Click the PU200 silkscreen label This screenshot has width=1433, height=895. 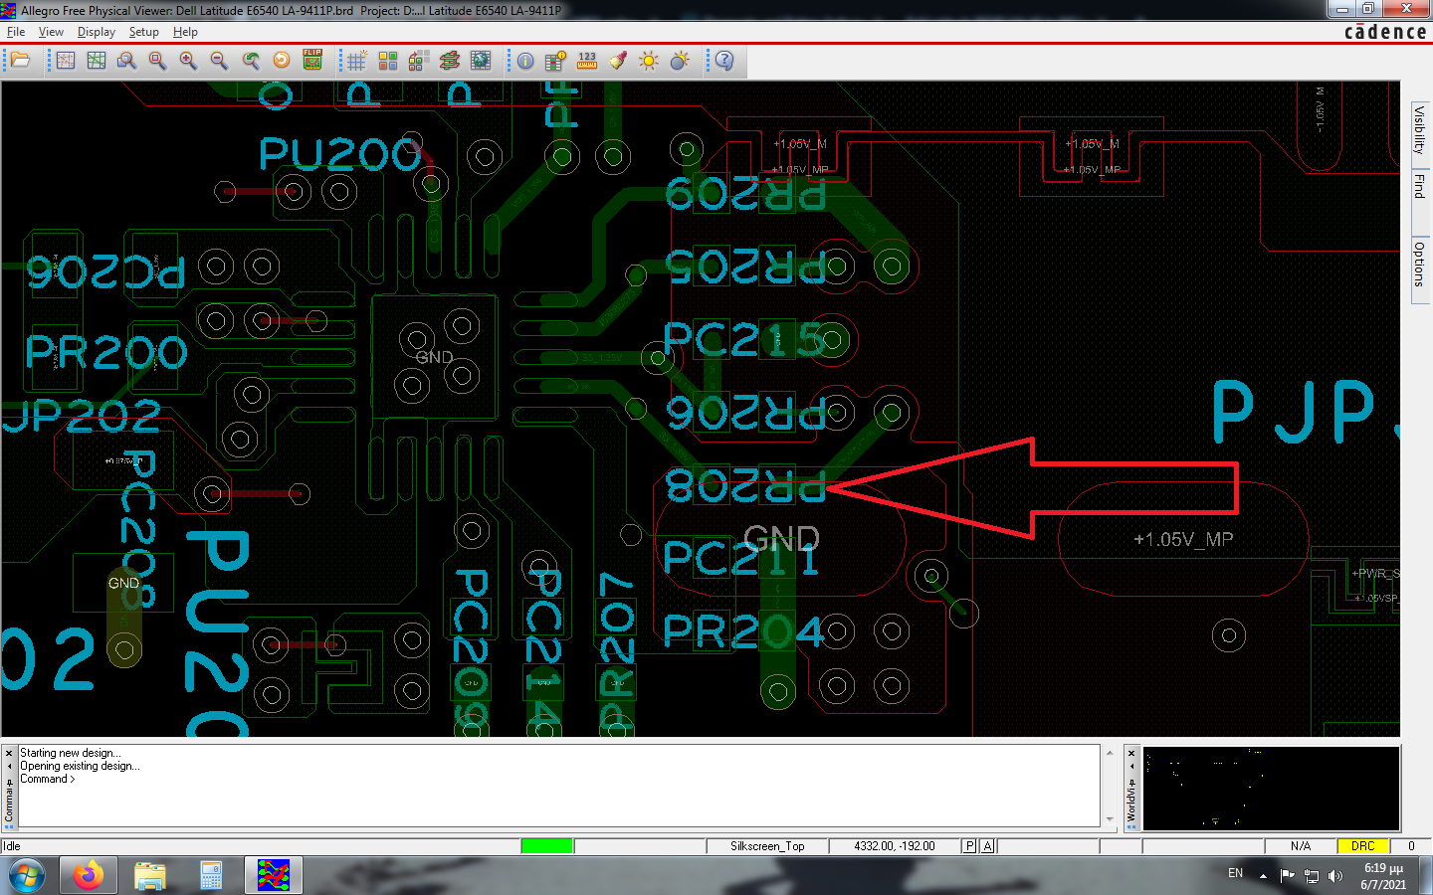[340, 154]
